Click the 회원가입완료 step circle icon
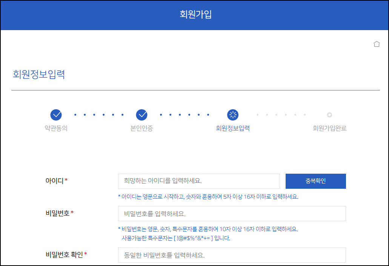Image resolution: width=389 pixels, height=266 pixels. (x=329, y=115)
